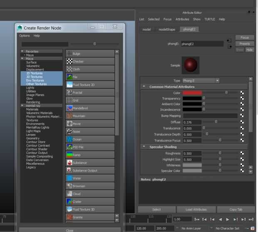Click the Focus button
This screenshot has width=258, height=232.
pyautogui.click(x=245, y=38)
